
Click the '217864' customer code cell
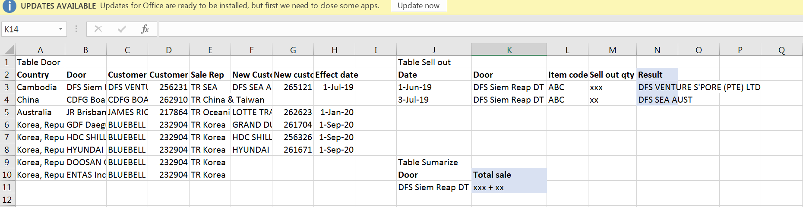pyautogui.click(x=168, y=112)
